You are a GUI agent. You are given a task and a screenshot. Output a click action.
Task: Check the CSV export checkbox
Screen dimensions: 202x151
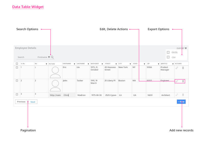tap(168, 57)
